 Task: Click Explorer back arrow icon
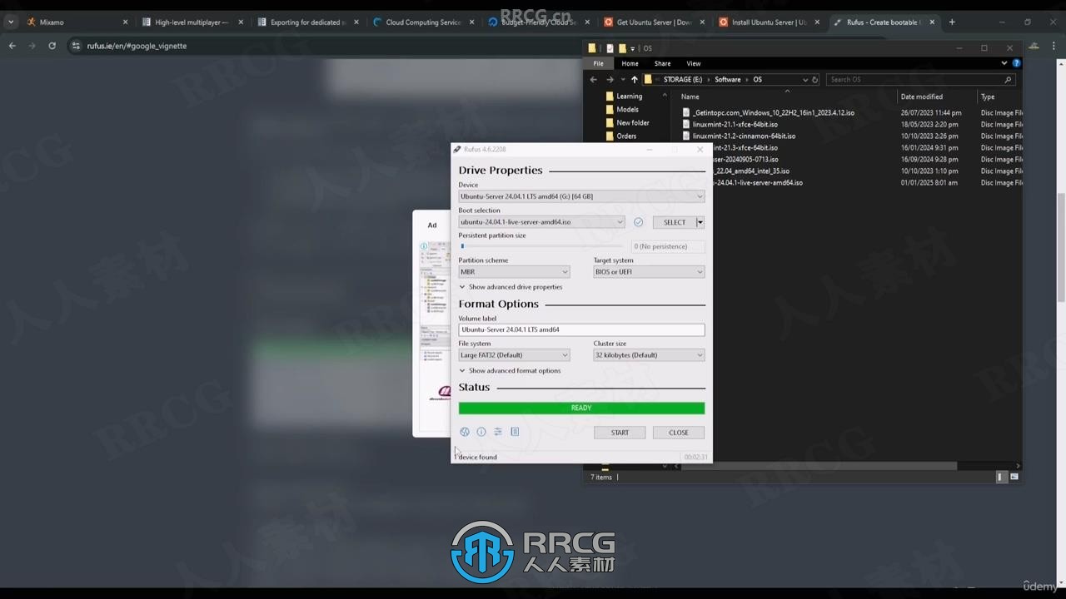pos(593,79)
